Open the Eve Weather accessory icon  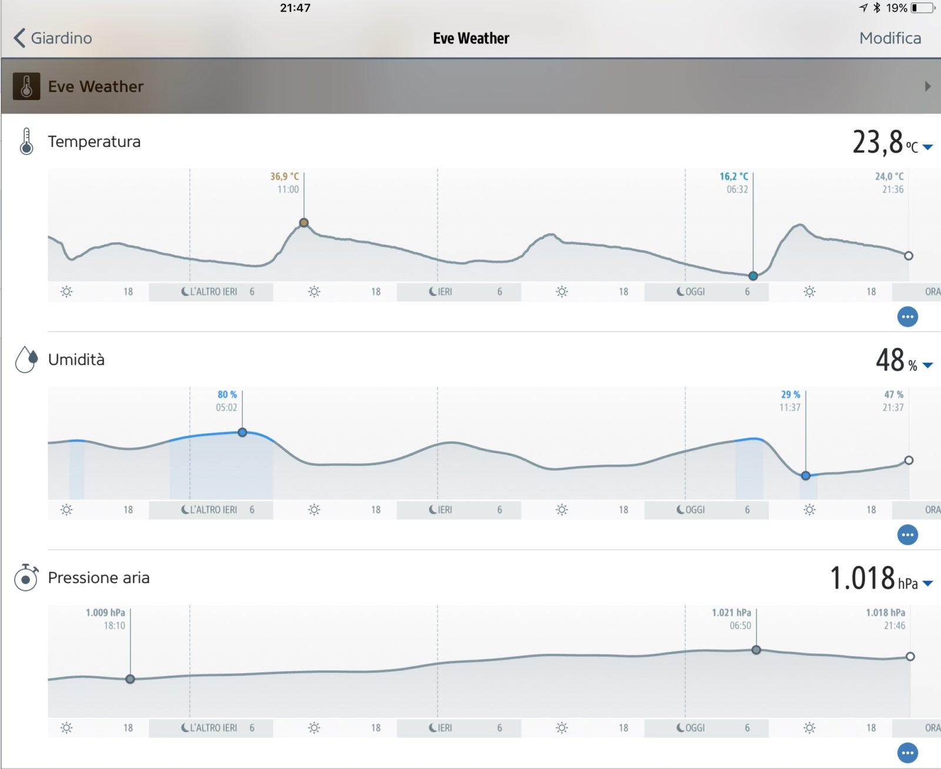[26, 86]
